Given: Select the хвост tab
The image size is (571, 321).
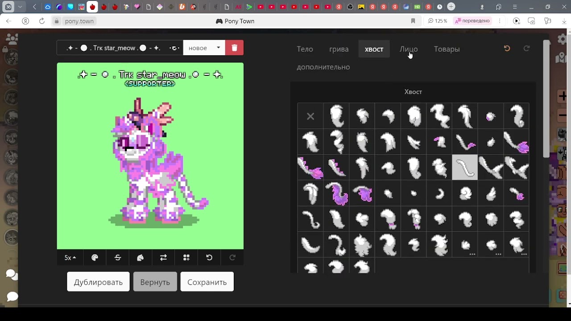Looking at the screenshot, I should [374, 49].
